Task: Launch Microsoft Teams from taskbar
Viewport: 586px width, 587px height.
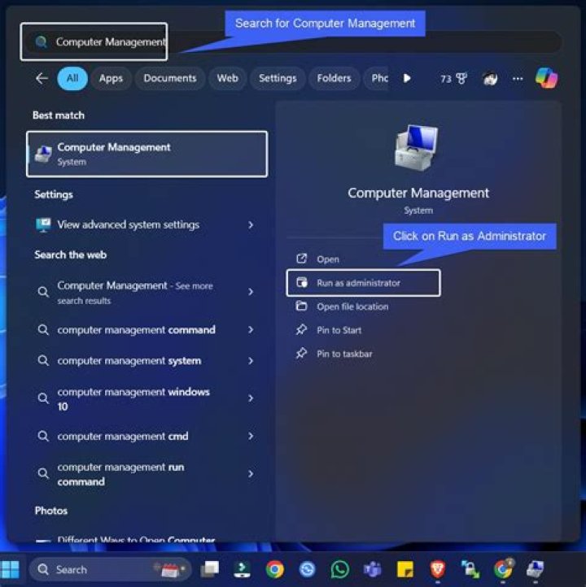Action: pos(373,569)
